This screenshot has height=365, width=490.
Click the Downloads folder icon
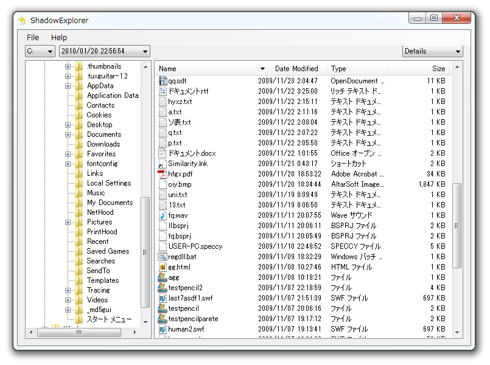[x=79, y=144]
